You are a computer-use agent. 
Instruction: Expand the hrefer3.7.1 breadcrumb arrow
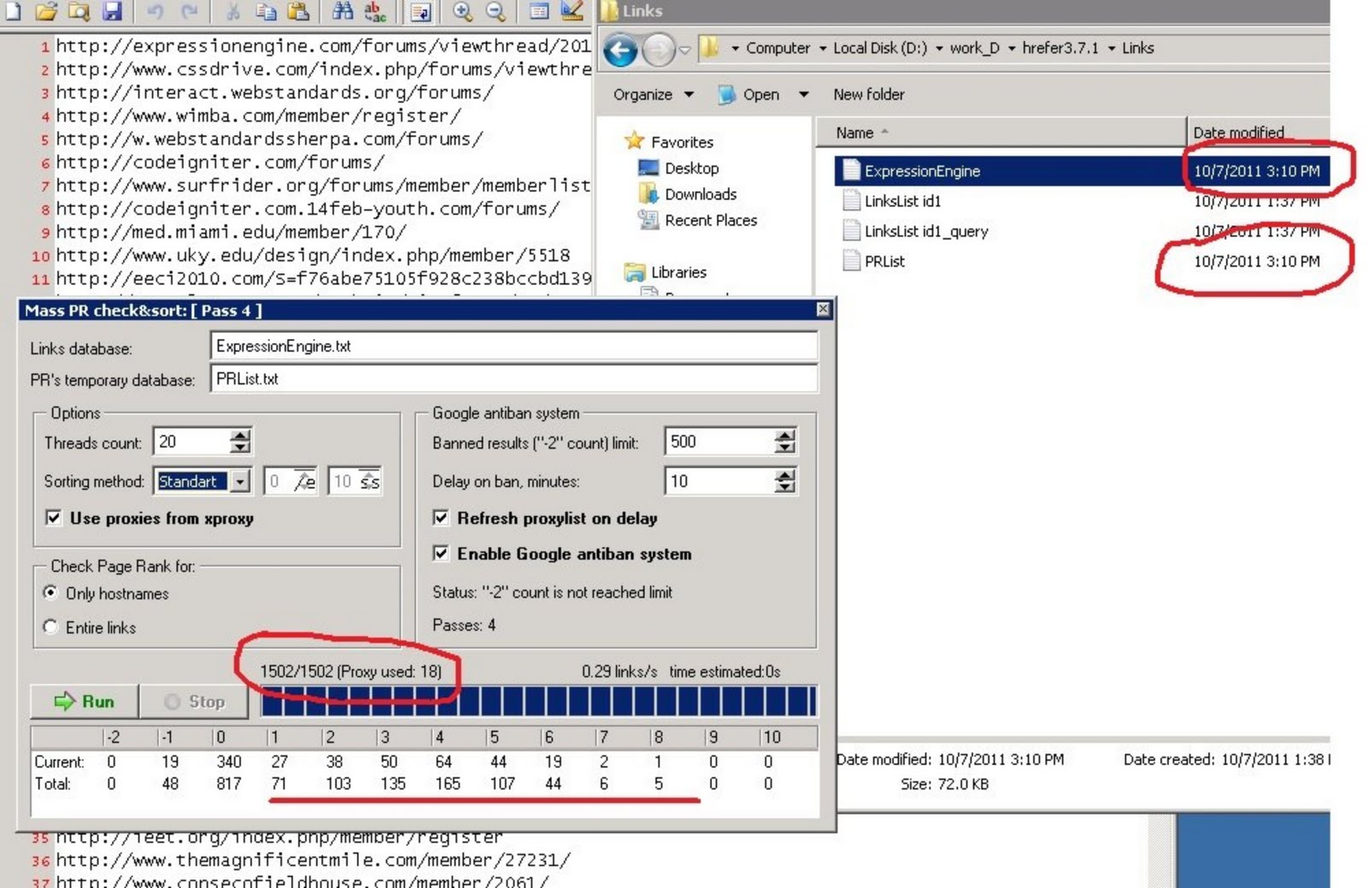point(1112,48)
